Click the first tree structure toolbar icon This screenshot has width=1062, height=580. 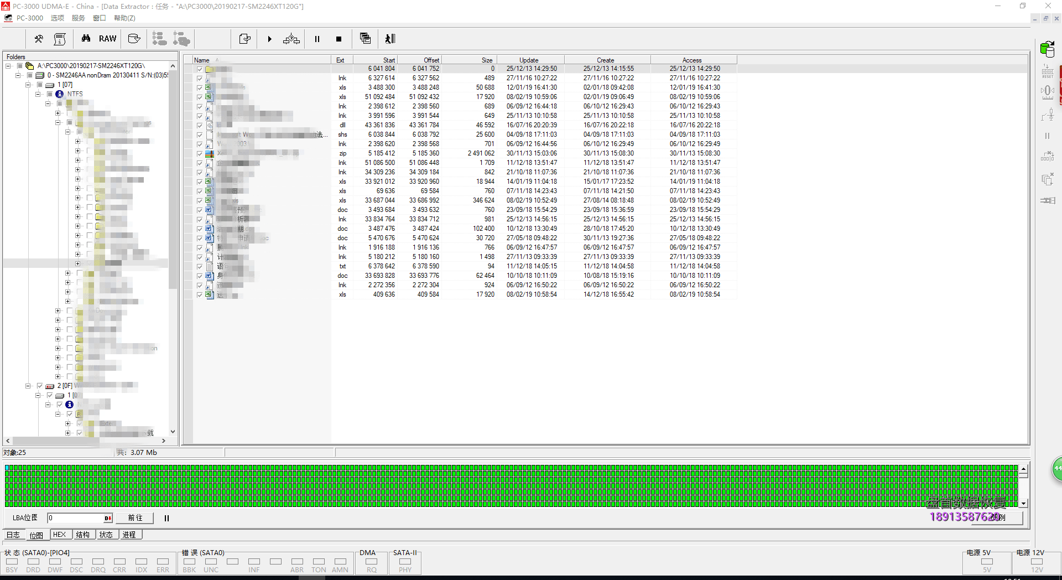(x=159, y=39)
